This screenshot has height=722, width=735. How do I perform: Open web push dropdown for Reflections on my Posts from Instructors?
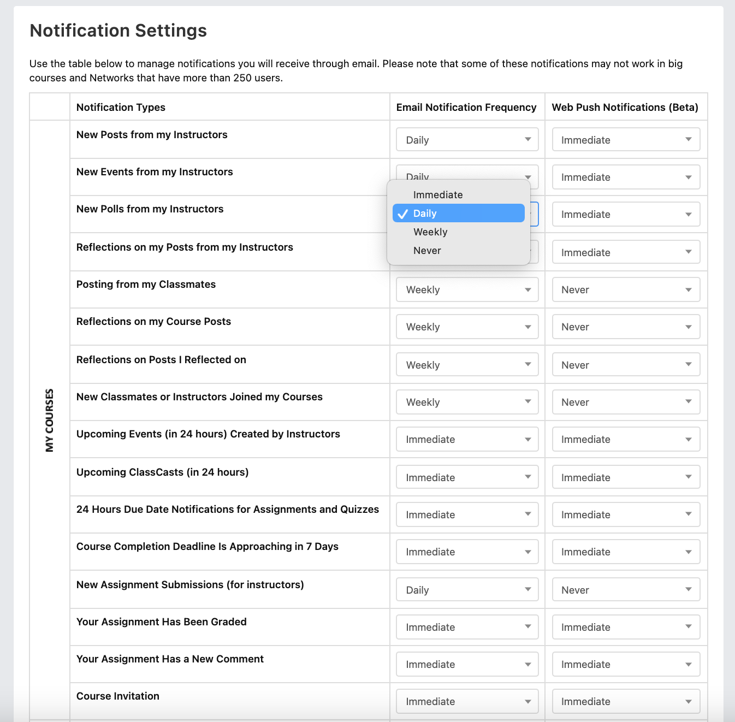(626, 252)
